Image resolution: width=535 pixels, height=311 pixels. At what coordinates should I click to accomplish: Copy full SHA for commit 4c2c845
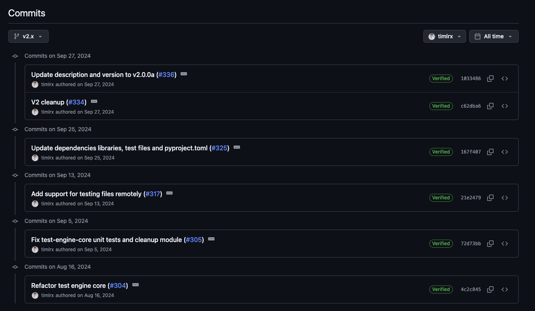[x=490, y=289]
